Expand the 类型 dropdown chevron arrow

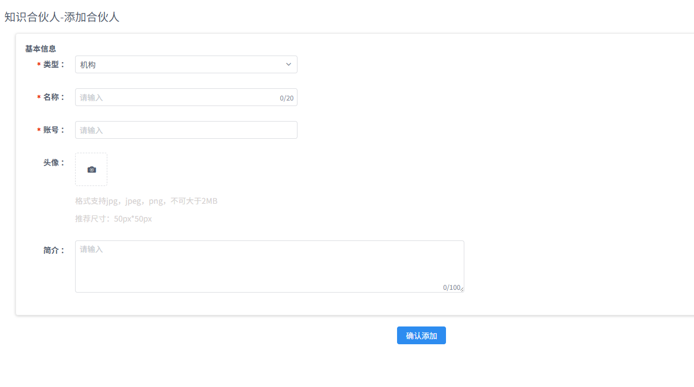pyautogui.click(x=289, y=64)
